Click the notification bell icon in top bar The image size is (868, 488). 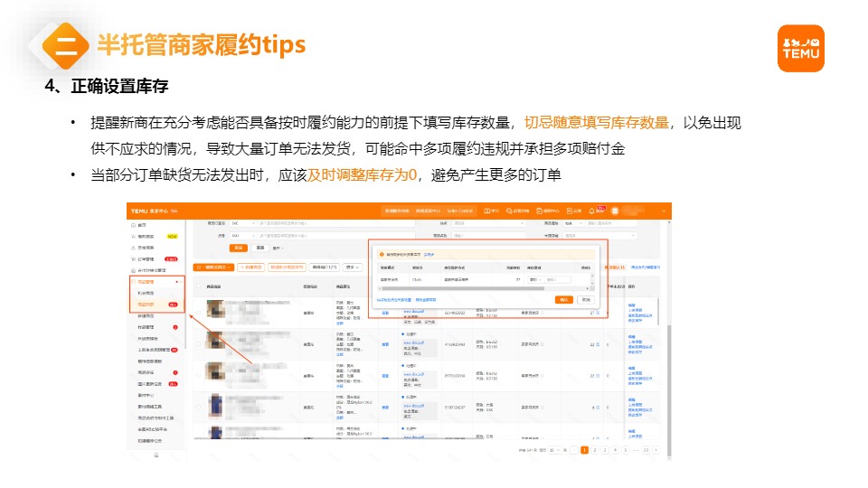coord(590,211)
